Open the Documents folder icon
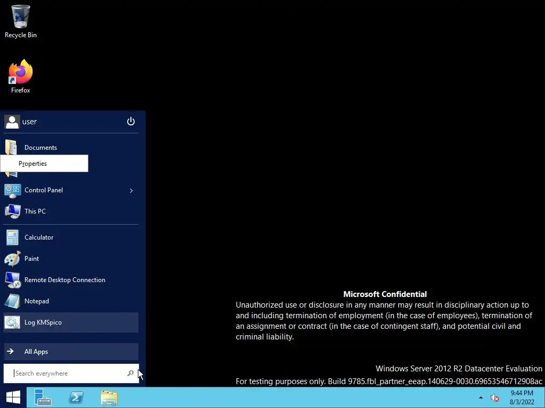 click(11, 148)
